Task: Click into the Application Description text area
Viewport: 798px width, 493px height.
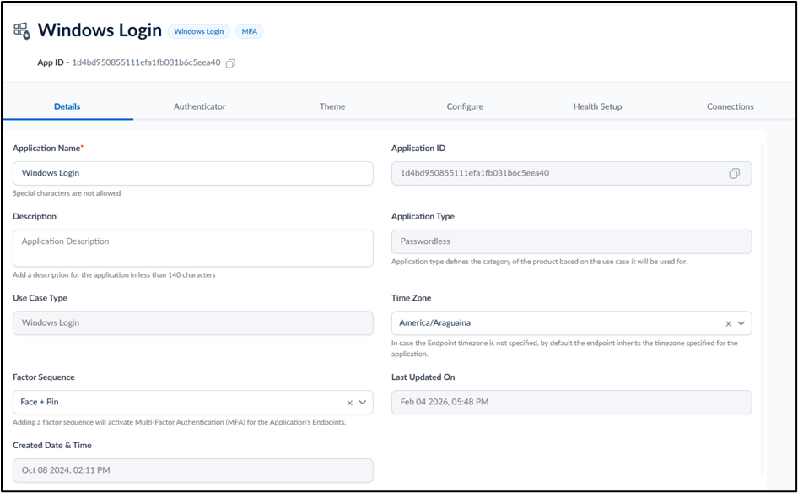Action: [x=193, y=248]
